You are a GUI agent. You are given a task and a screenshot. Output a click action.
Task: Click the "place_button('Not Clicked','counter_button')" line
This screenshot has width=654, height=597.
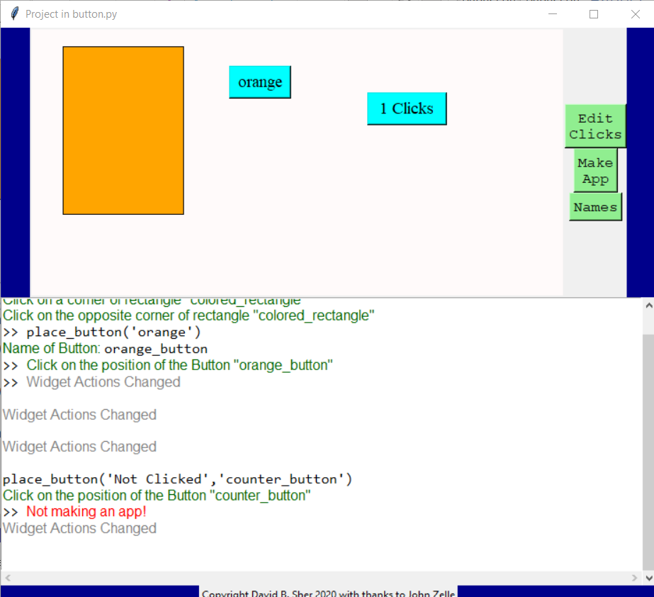tap(177, 479)
